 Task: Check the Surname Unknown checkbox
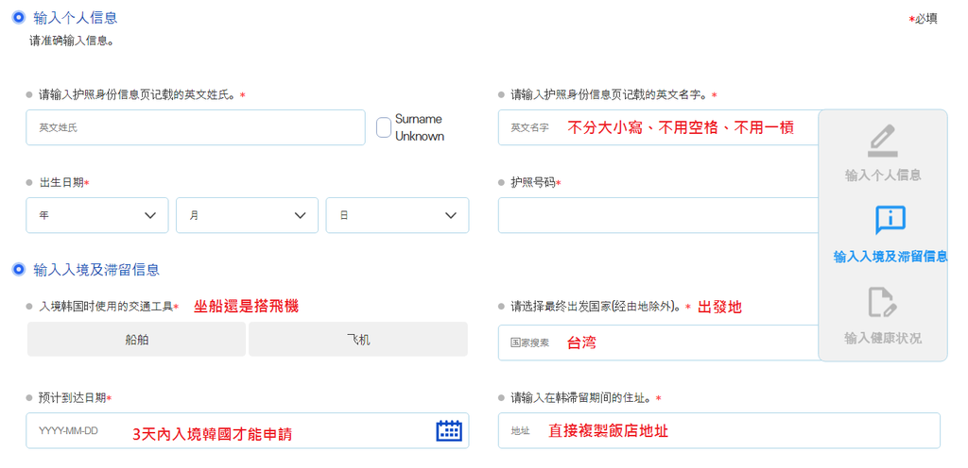pos(384,127)
